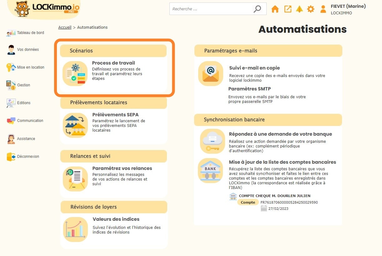The image size is (382, 256).
Task: Click the Automatisations breadcrumb text
Action: coord(92,27)
